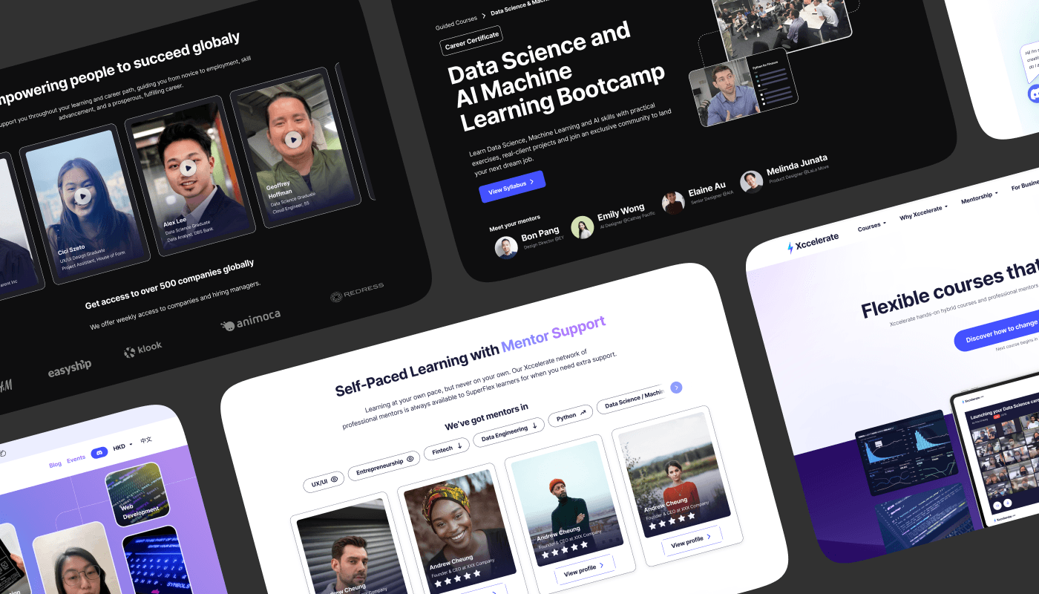1039x594 pixels.
Task: Click the 'Mentor Support' purple heading text
Action: tap(554, 334)
